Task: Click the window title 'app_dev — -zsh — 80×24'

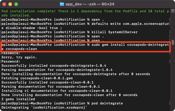Action: click(90, 4)
